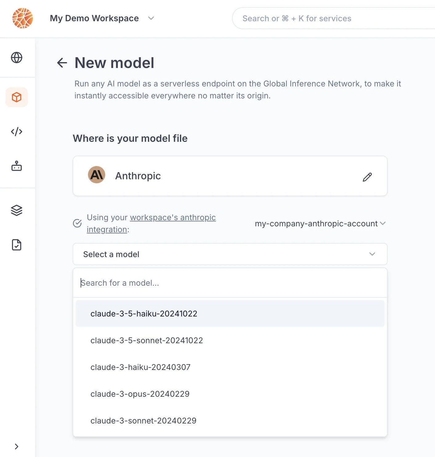The height and width of the screenshot is (457, 435).
Task: Expand the sidebar with the chevron arrow
Action: [x=17, y=447]
